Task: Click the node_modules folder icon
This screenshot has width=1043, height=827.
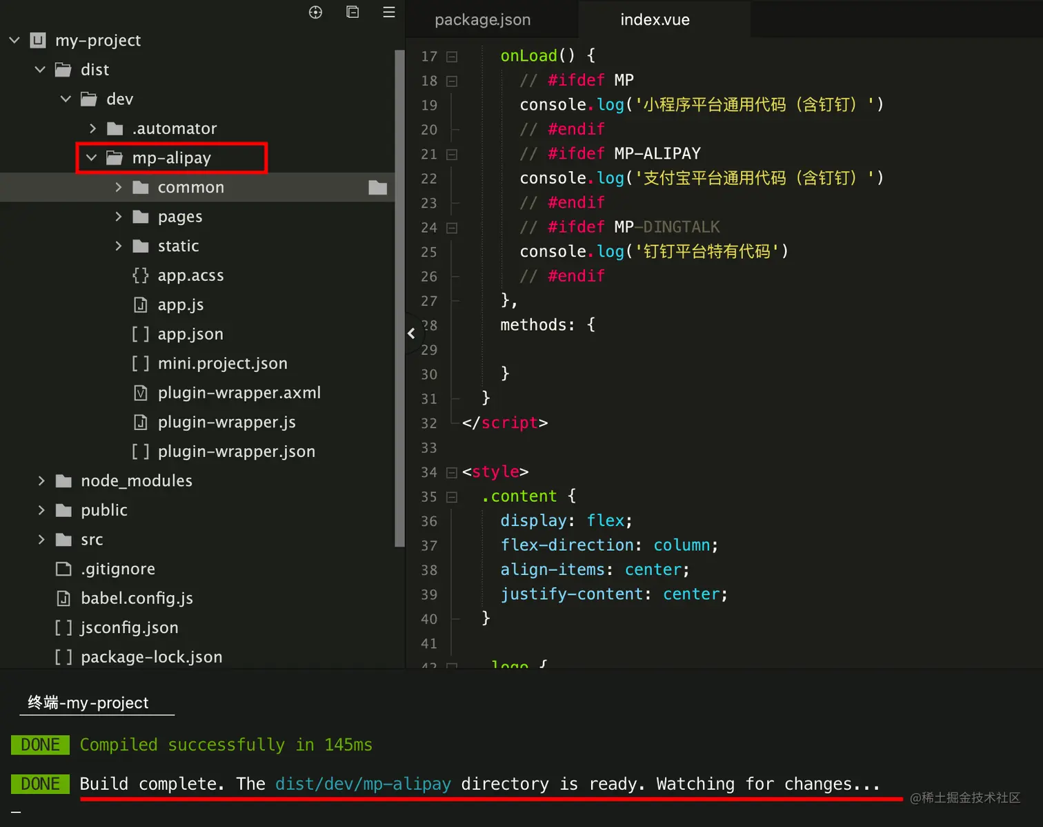Action: point(63,480)
